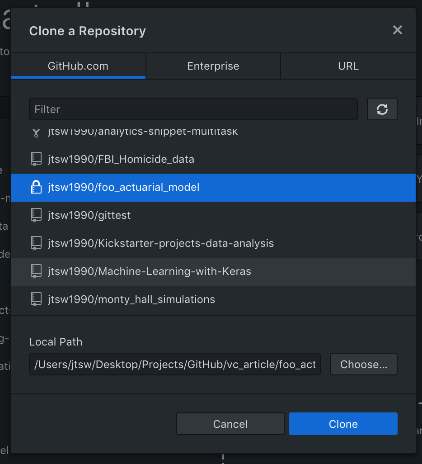Click the Local Path text field
Screen dimensions: 422x464
coord(174,364)
